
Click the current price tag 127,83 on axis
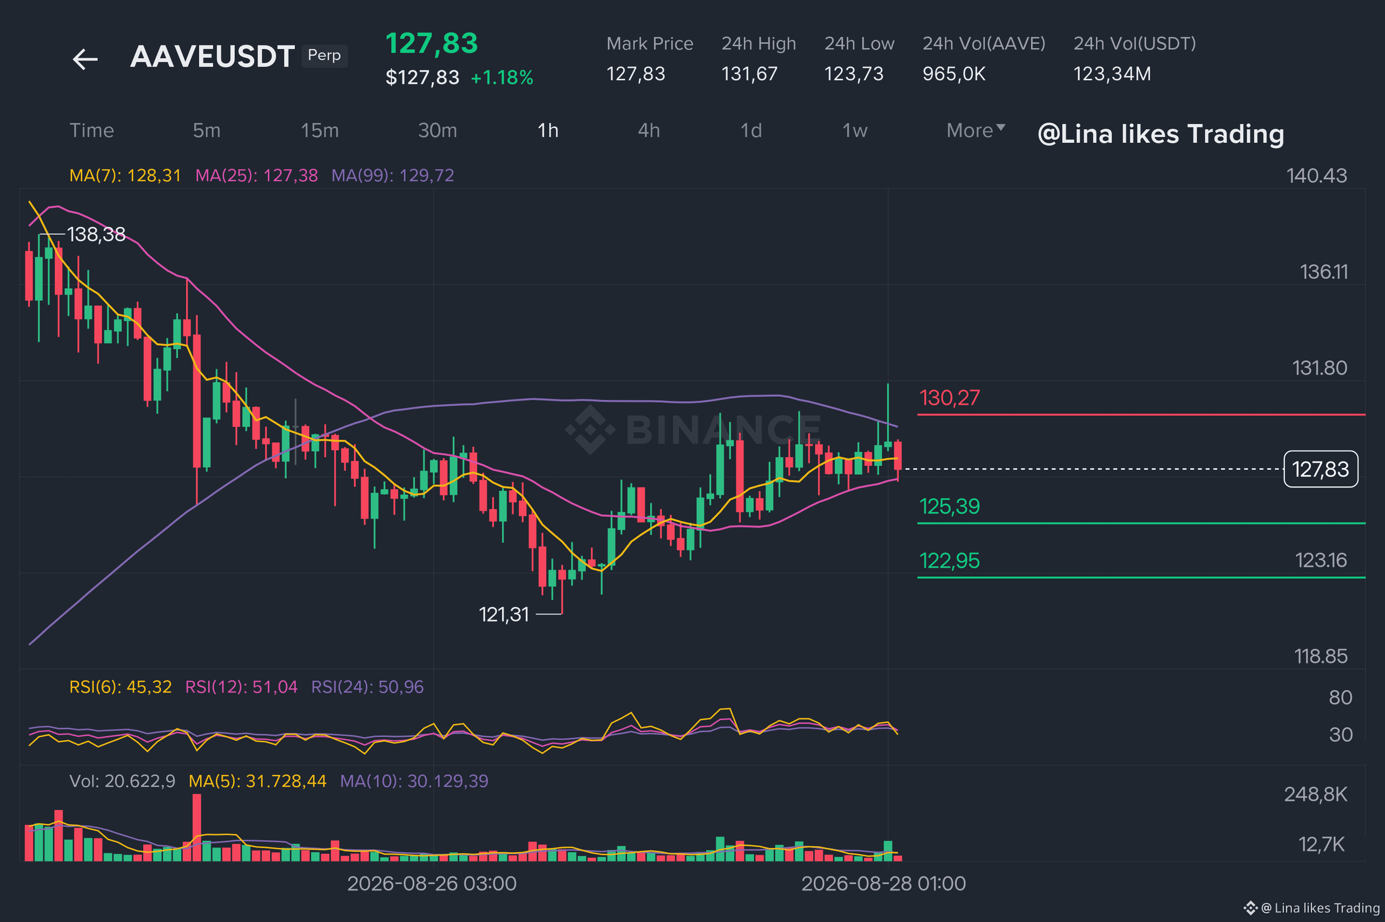(1321, 469)
